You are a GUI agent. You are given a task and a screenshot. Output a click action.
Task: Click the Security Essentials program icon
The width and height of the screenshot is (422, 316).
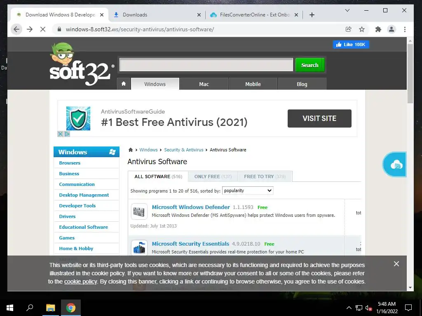pos(139,248)
